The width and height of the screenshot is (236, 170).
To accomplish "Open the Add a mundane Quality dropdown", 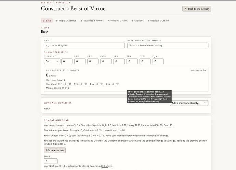I will pos(189,103).
